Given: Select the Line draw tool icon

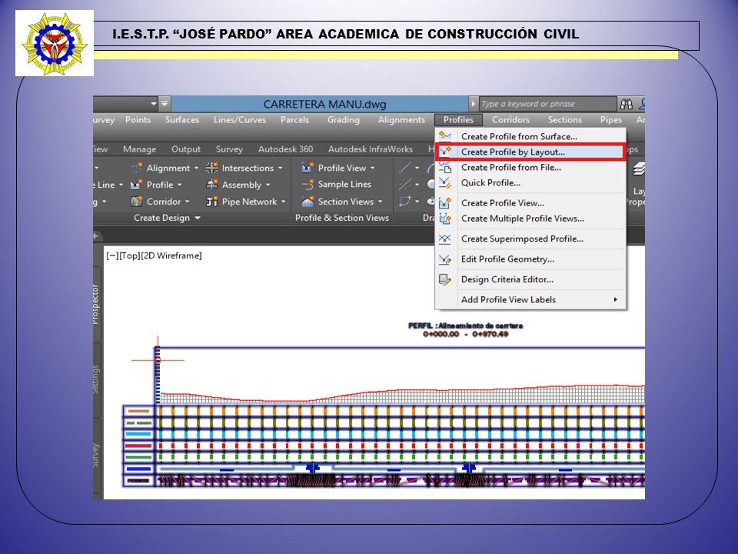Looking at the screenshot, I should 405,168.
